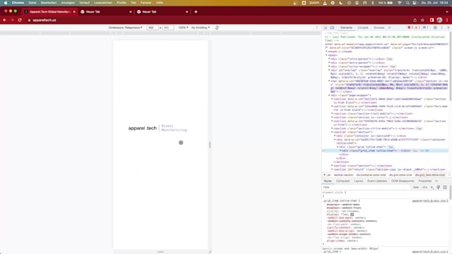Screen dimensions: 452x254
Task: Open the 100% zoom dropdown
Action: 183,28
